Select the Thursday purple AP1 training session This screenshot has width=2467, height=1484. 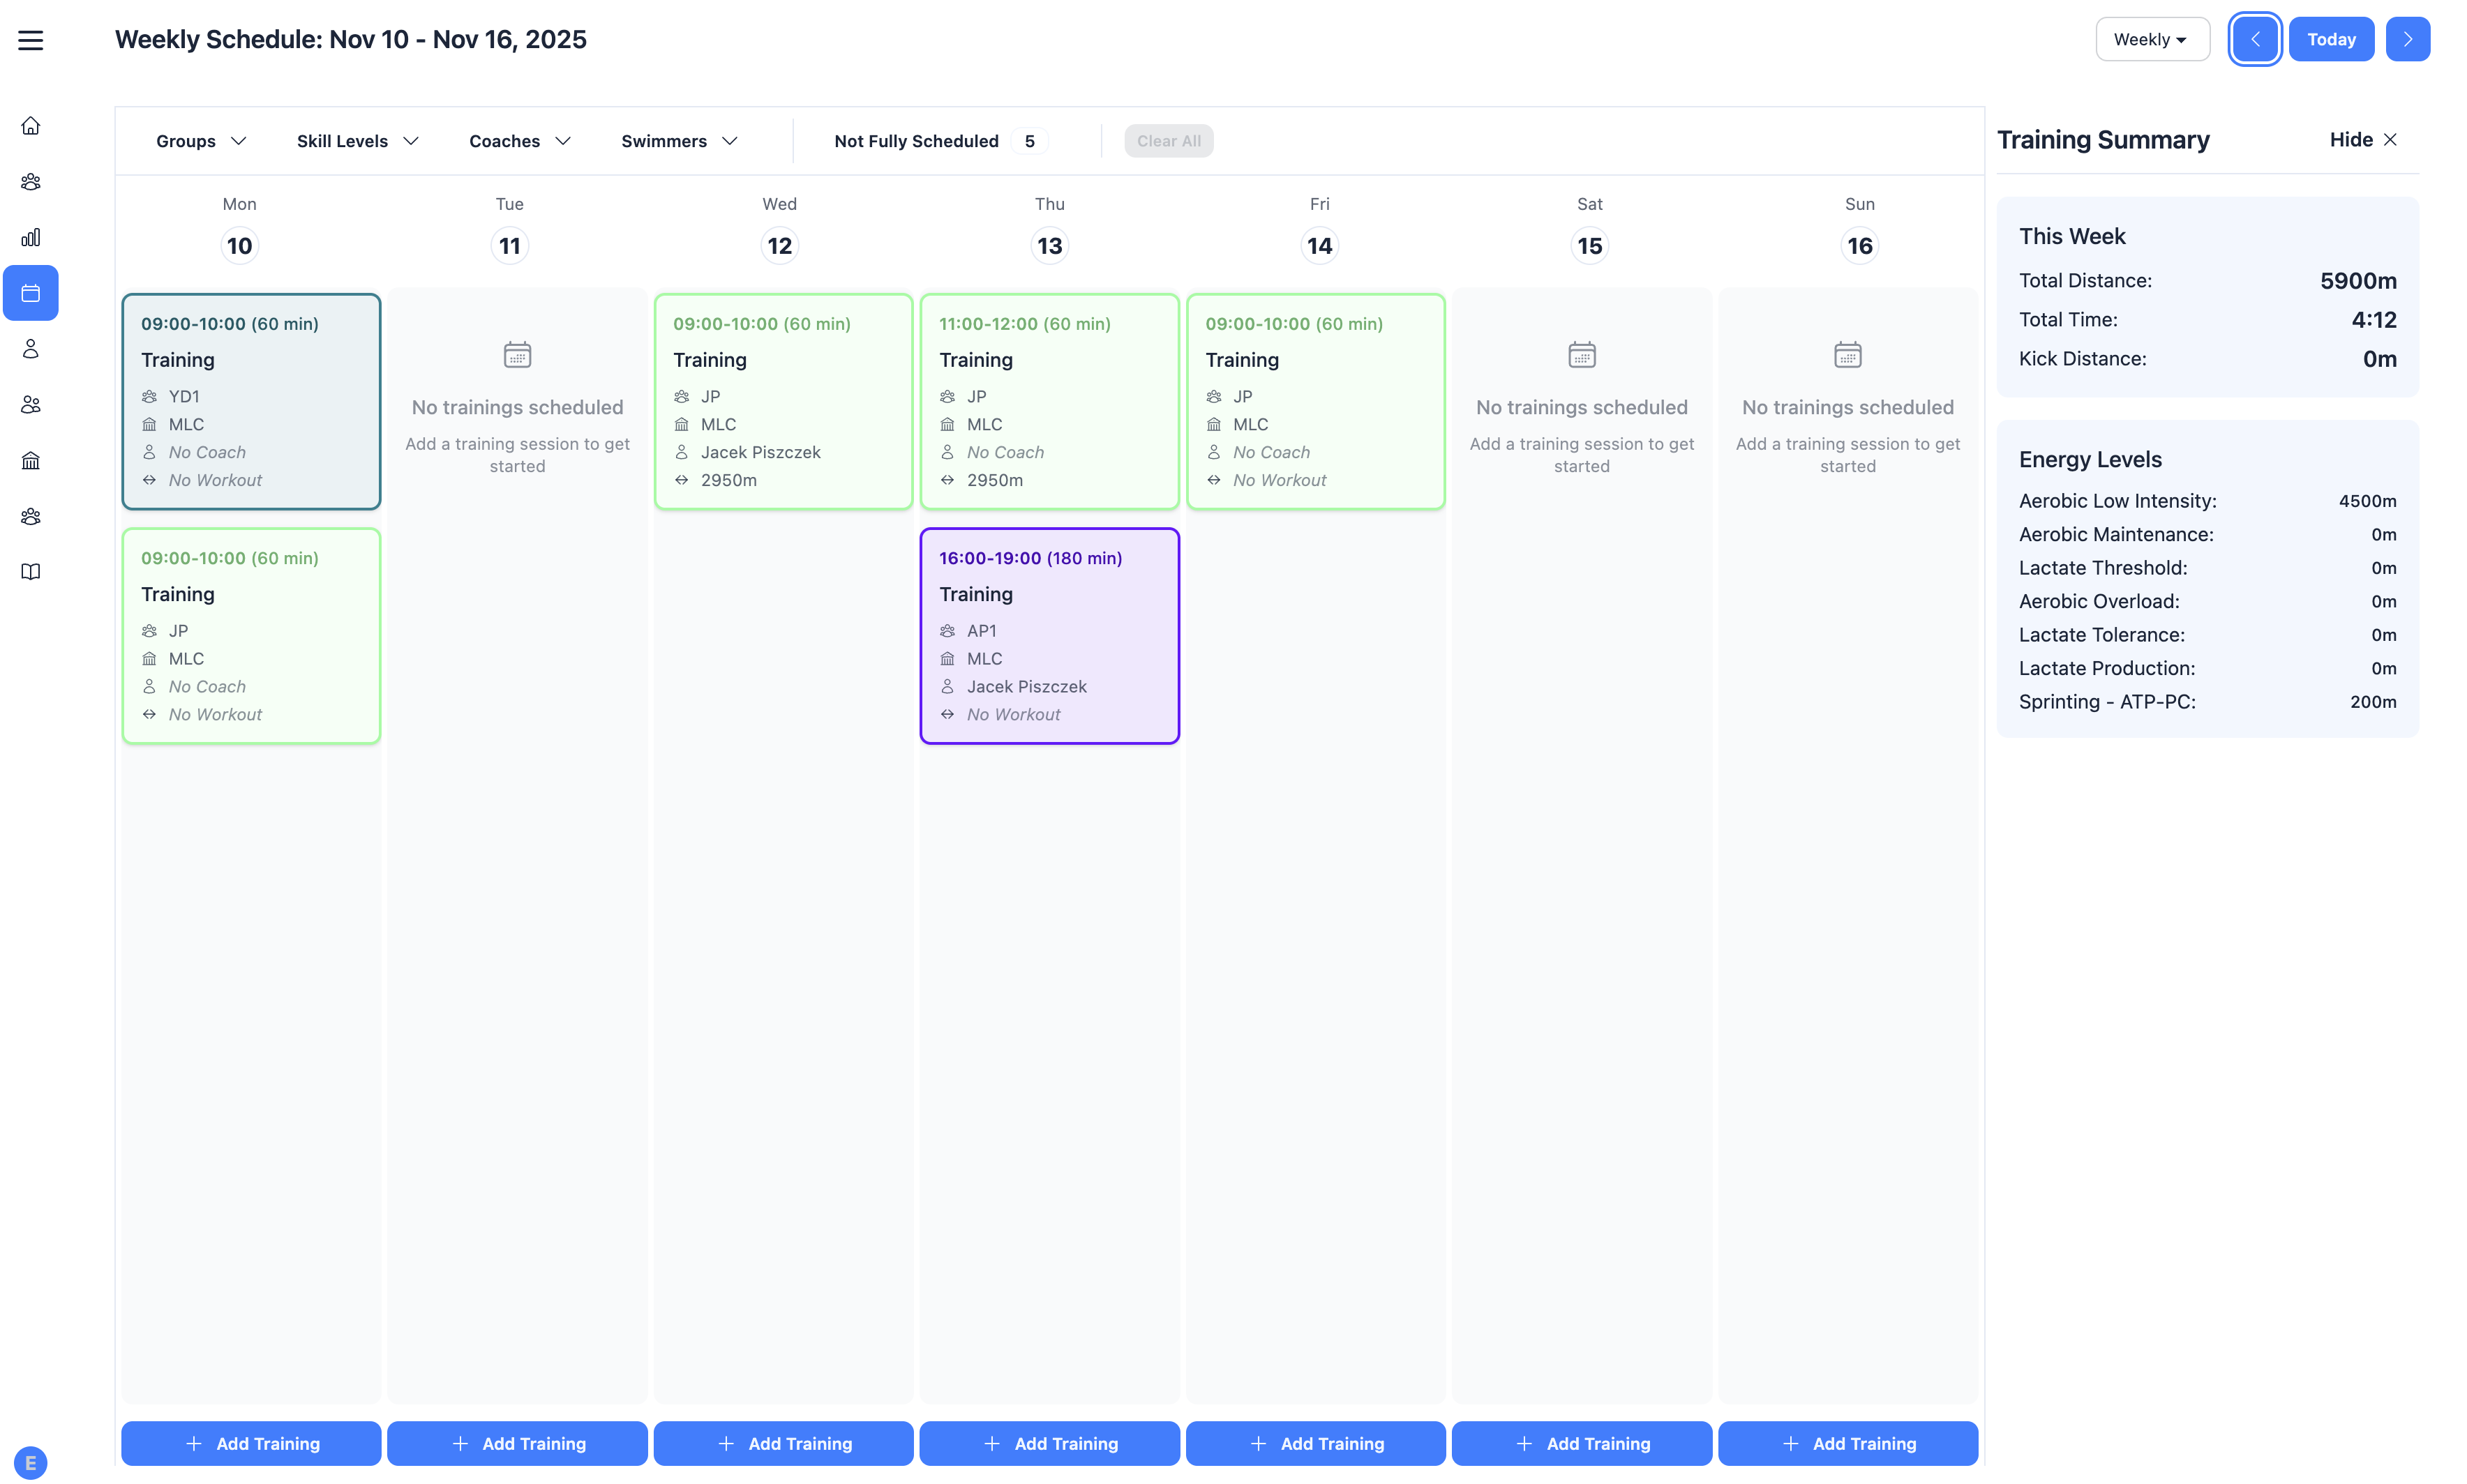(x=1049, y=636)
